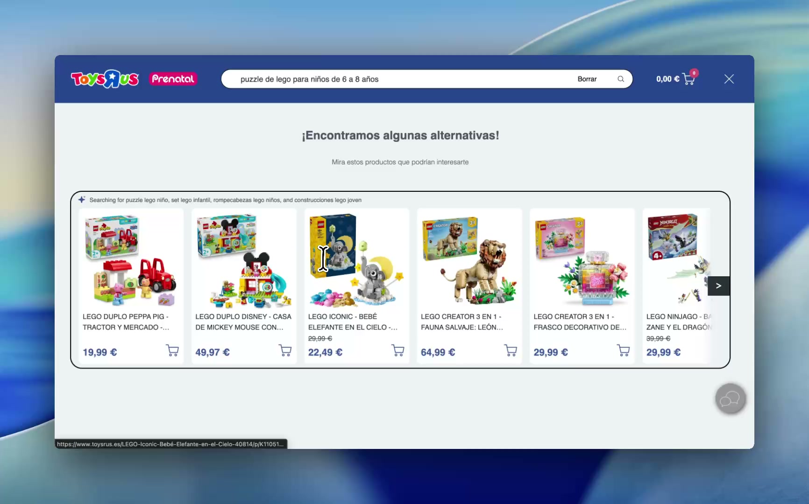Image resolution: width=809 pixels, height=504 pixels.
Task: Open LEGO DUPLO DISNEY CASA DE MICKEY title
Action: 243,322
